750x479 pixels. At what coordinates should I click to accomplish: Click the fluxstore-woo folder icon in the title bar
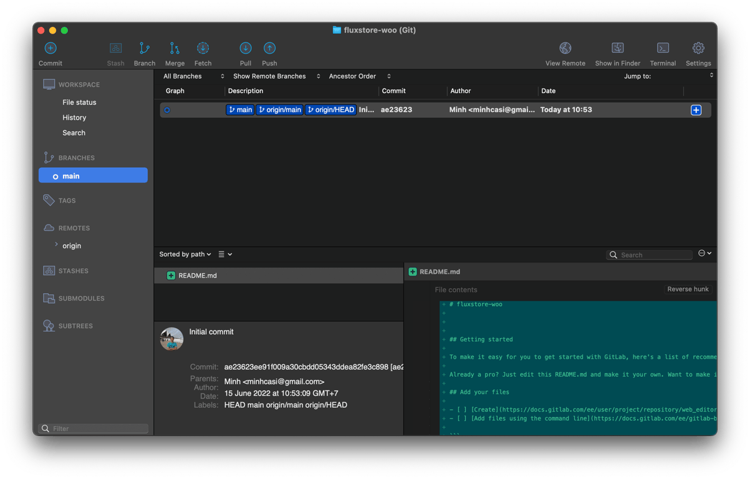point(337,30)
